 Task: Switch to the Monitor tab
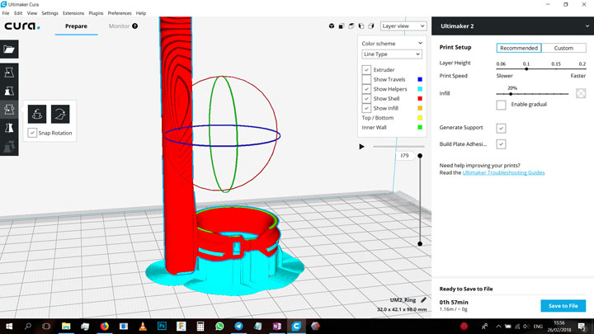(x=119, y=26)
